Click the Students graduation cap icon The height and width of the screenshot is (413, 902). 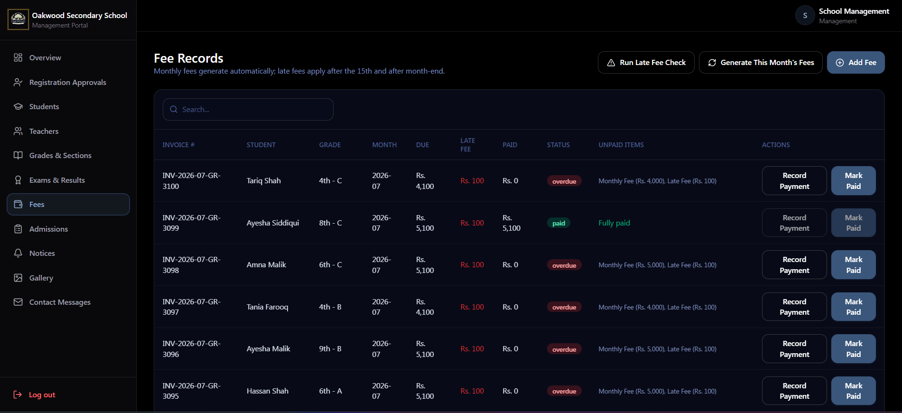coord(18,106)
